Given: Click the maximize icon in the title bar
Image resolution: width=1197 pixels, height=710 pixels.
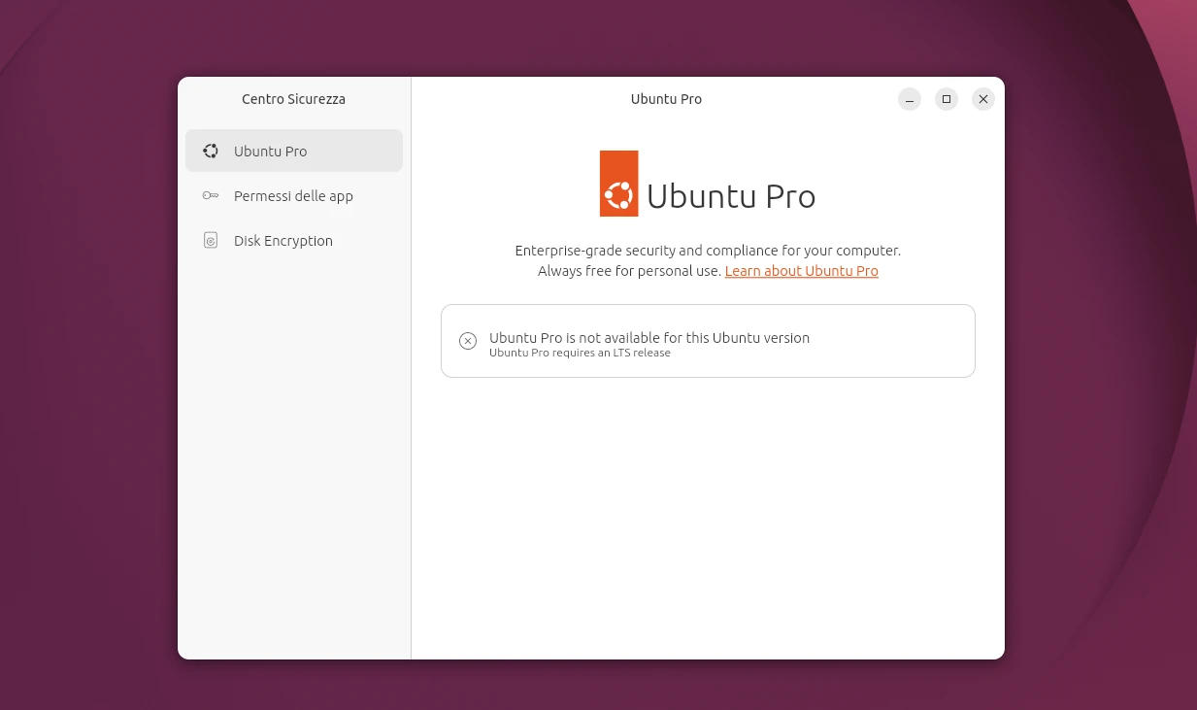Looking at the screenshot, I should coord(947,99).
